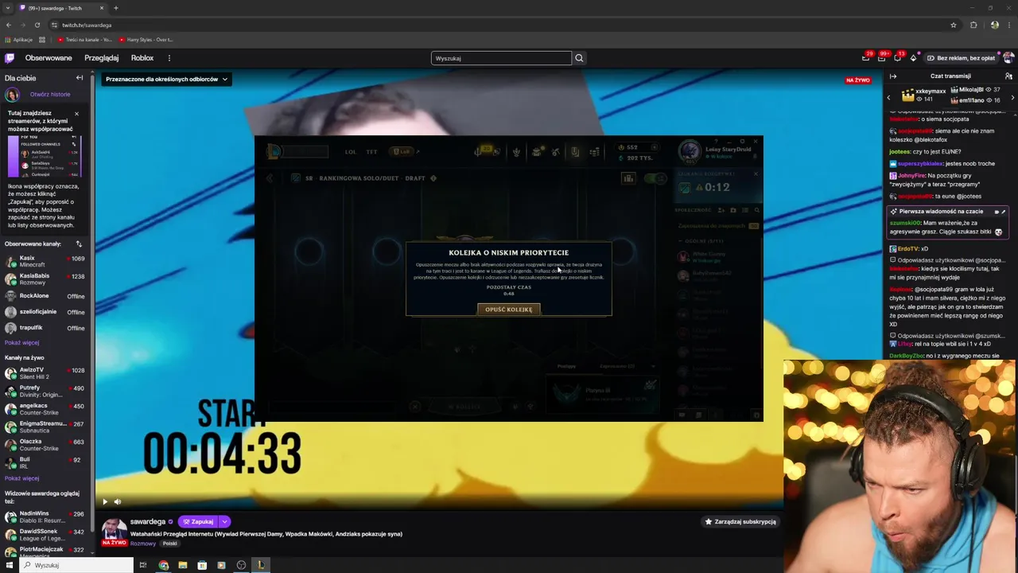
Task: Open League of Legends taskbar icon
Action: pyautogui.click(x=260, y=565)
